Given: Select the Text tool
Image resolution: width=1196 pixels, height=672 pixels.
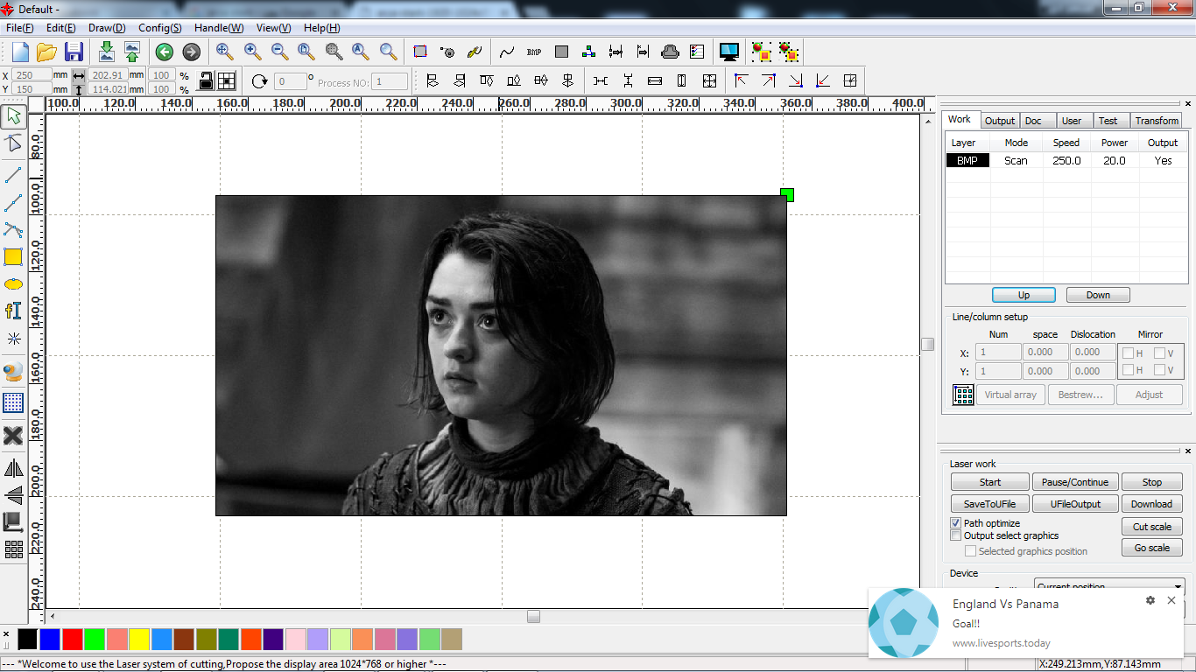Looking at the screenshot, I should pyautogui.click(x=13, y=311).
